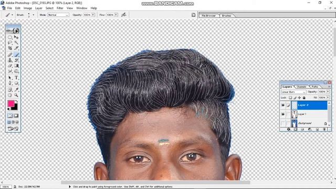Toggle Lock image pixels brush

(295, 98)
